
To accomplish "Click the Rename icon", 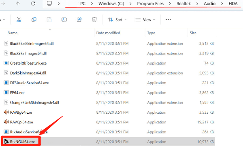I will [64, 20].
